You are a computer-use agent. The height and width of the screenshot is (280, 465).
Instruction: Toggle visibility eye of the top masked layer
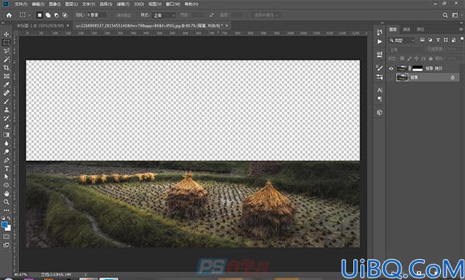[x=391, y=68]
